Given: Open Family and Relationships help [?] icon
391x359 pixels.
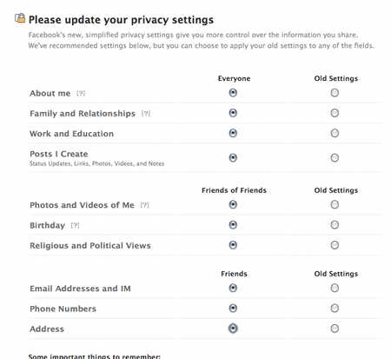Looking at the screenshot, I should coord(146,113).
